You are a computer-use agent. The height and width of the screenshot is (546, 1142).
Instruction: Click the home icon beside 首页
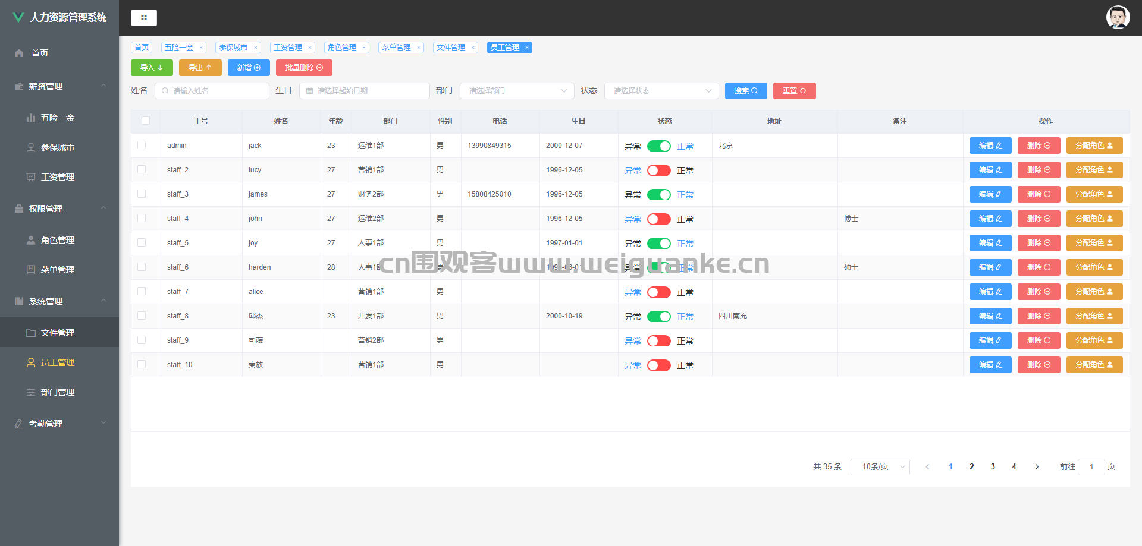pos(19,53)
